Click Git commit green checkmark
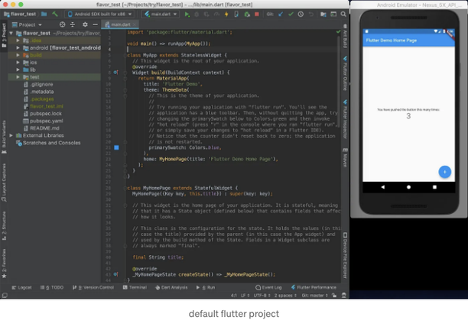 pyautogui.click(x=291, y=14)
